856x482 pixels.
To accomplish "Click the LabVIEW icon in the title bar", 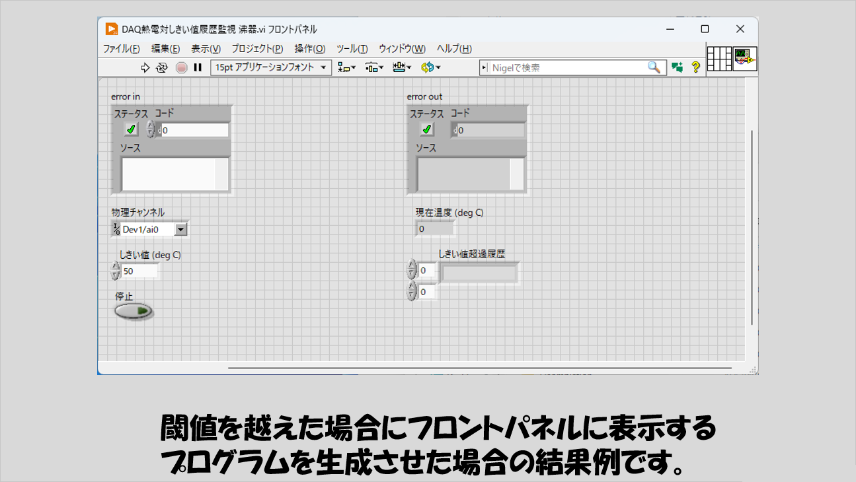I will 112,29.
